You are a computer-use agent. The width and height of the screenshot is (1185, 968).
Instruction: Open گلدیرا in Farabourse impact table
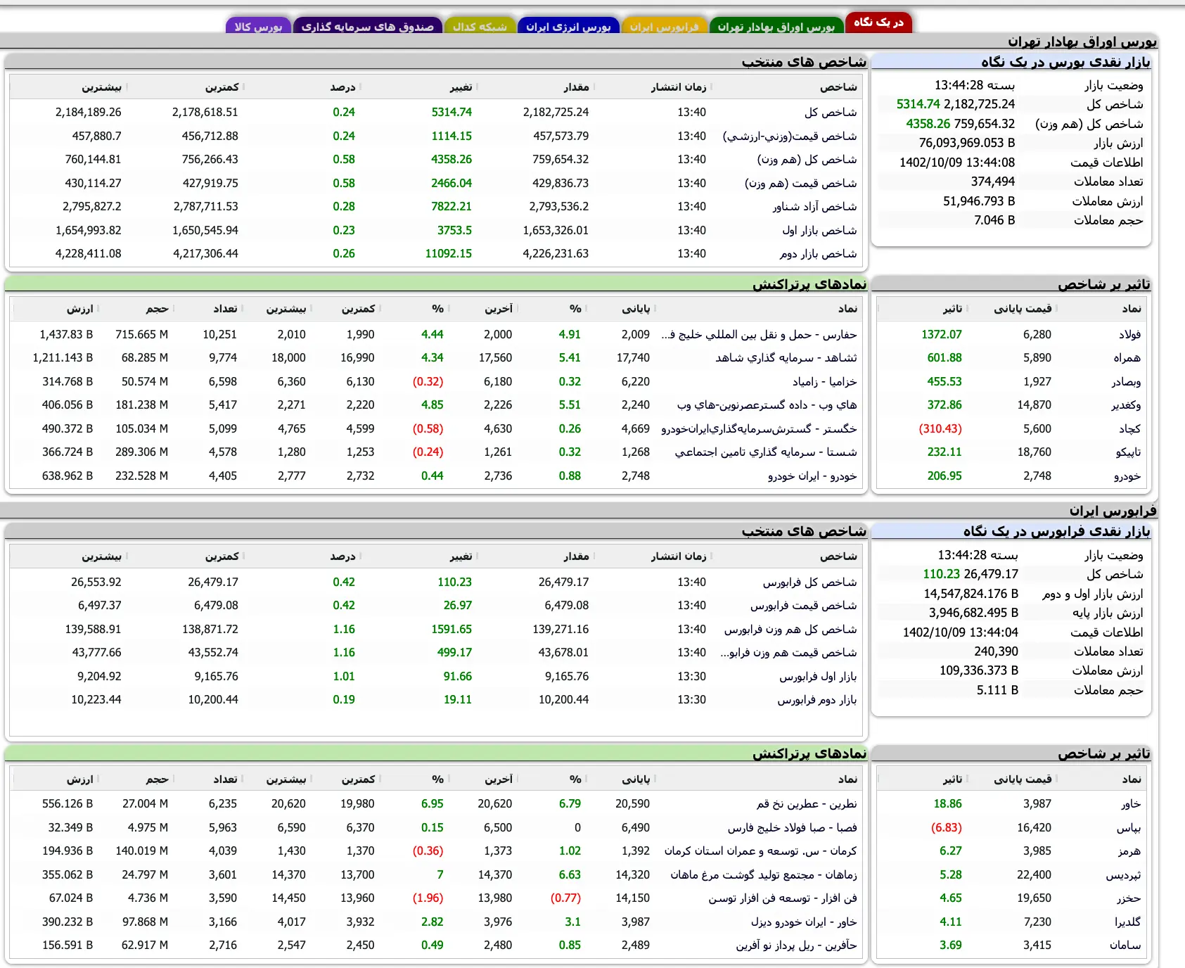[1127, 922]
